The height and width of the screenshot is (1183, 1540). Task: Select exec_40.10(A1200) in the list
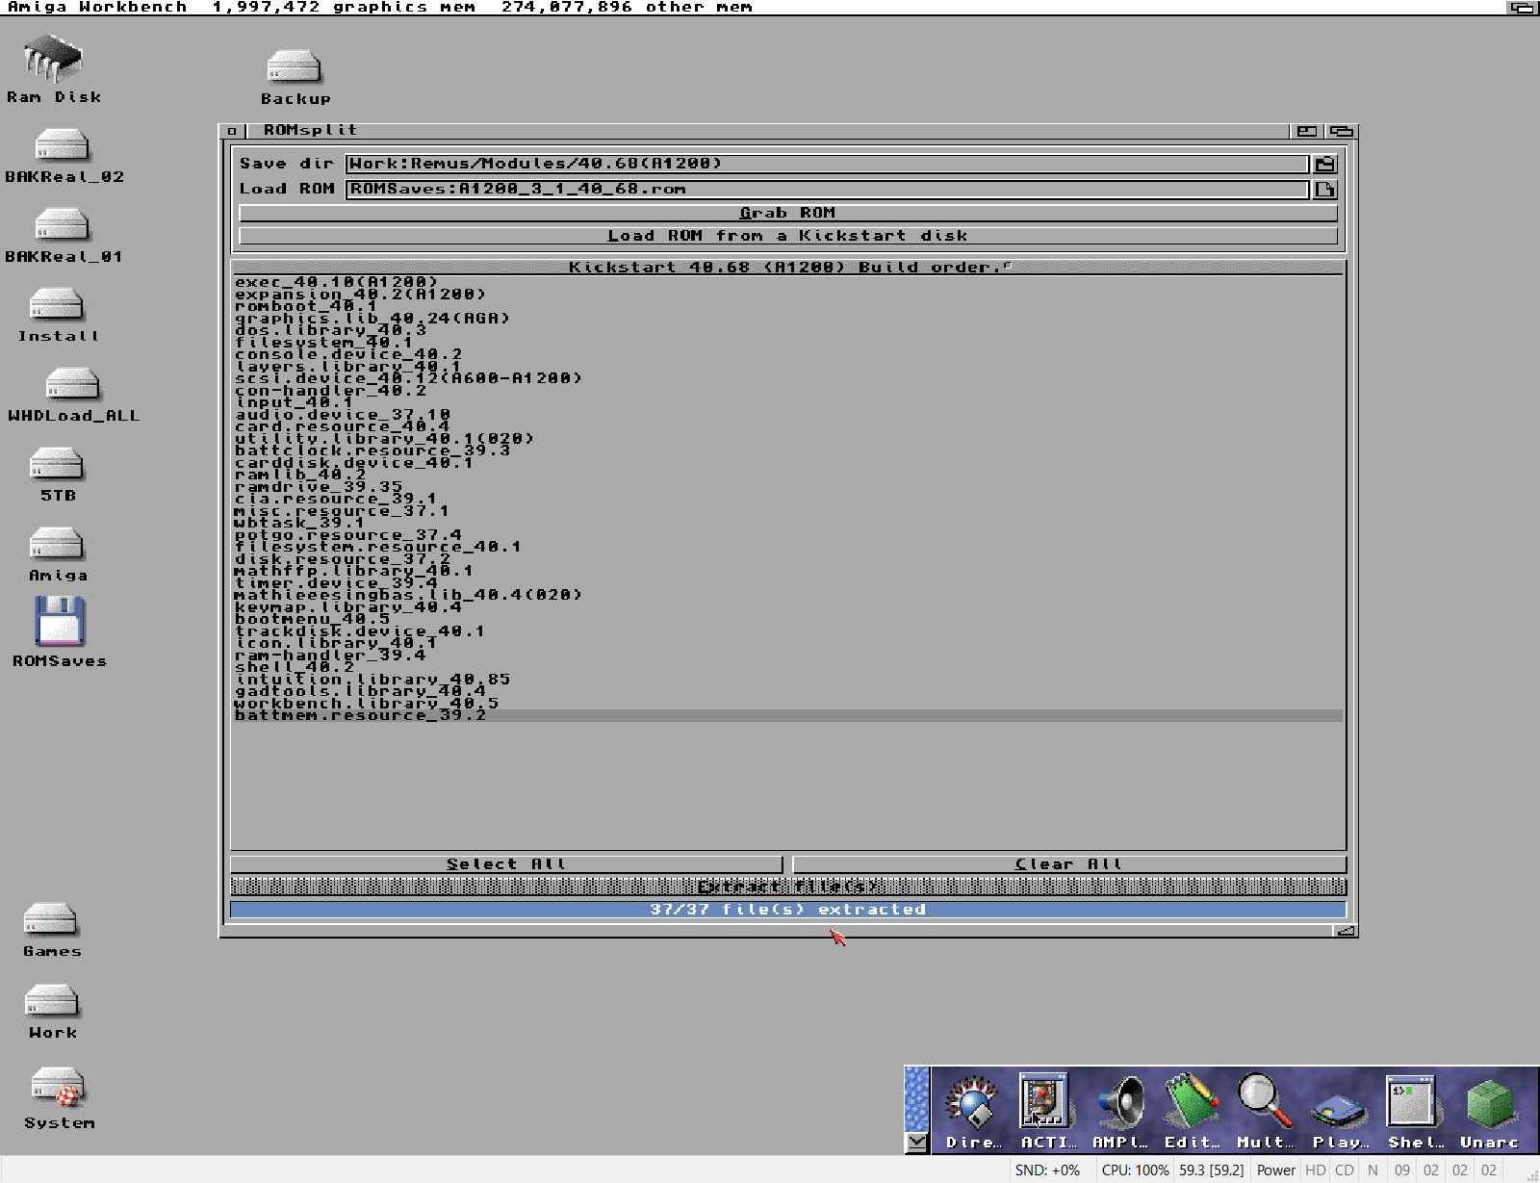788,282
